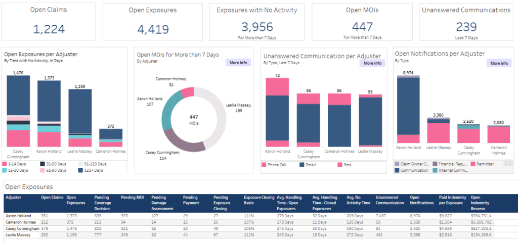This screenshot has width=518, height=243.
Task: Select Cameron Holmes' pink donut segment
Action: tap(188, 92)
